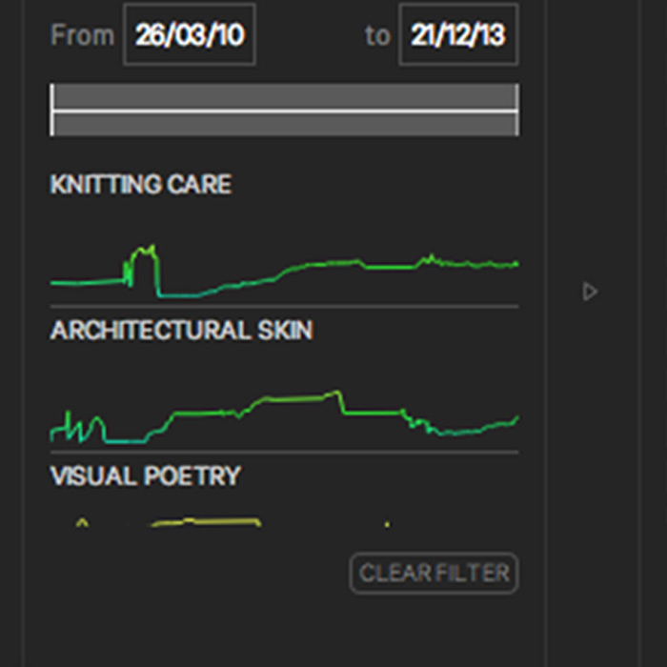The image size is (667, 667).
Task: Click the middle of the date range slider
Action: click(284, 110)
